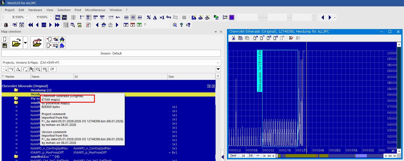The image size is (404, 161).
Task: Click the open project folder icon
Action: coord(16,43)
